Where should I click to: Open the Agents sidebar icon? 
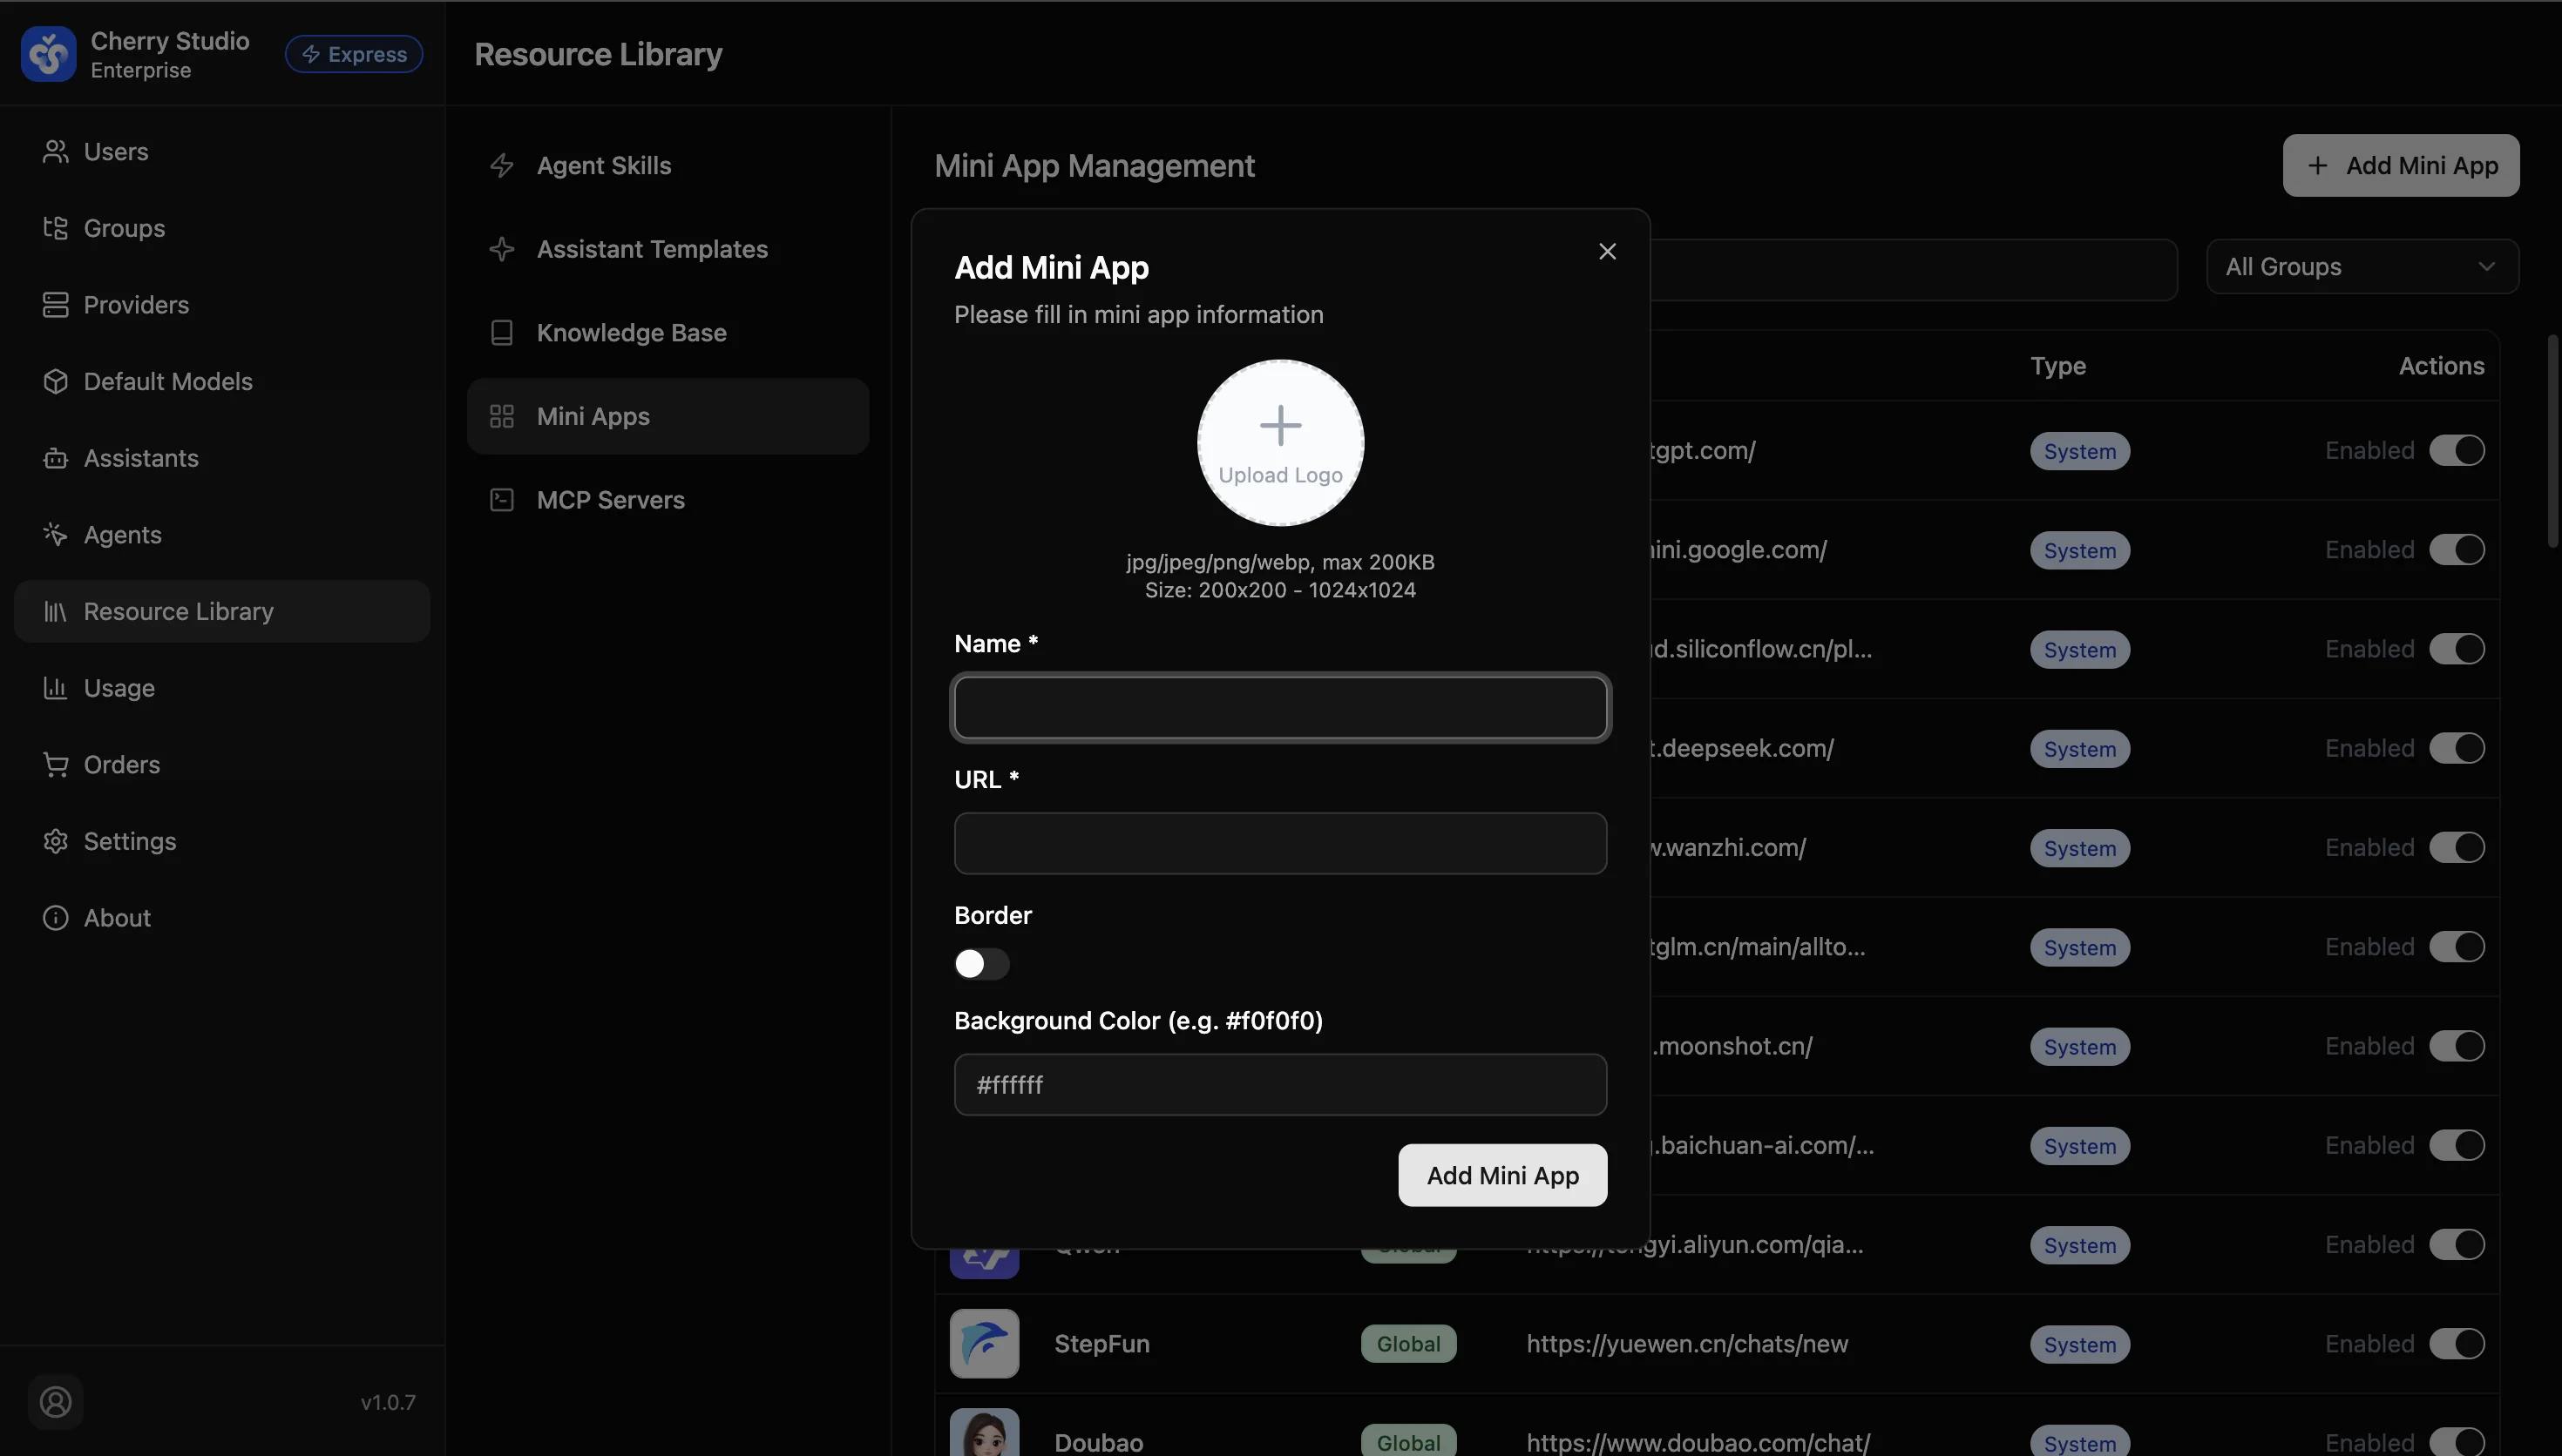click(55, 535)
